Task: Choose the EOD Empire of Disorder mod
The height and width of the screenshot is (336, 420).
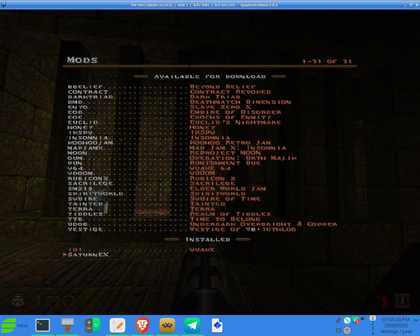Action: (175, 112)
